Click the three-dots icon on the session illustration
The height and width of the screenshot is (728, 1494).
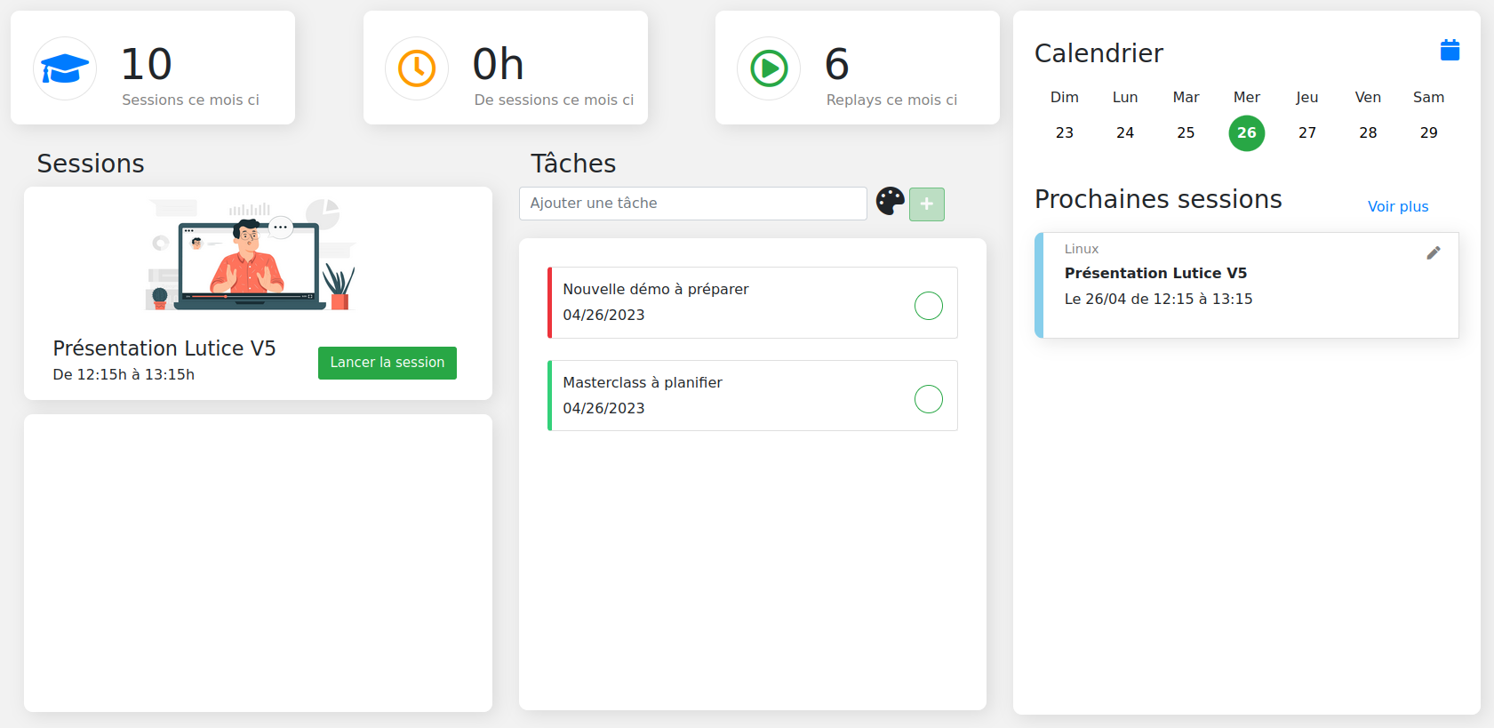tap(281, 228)
